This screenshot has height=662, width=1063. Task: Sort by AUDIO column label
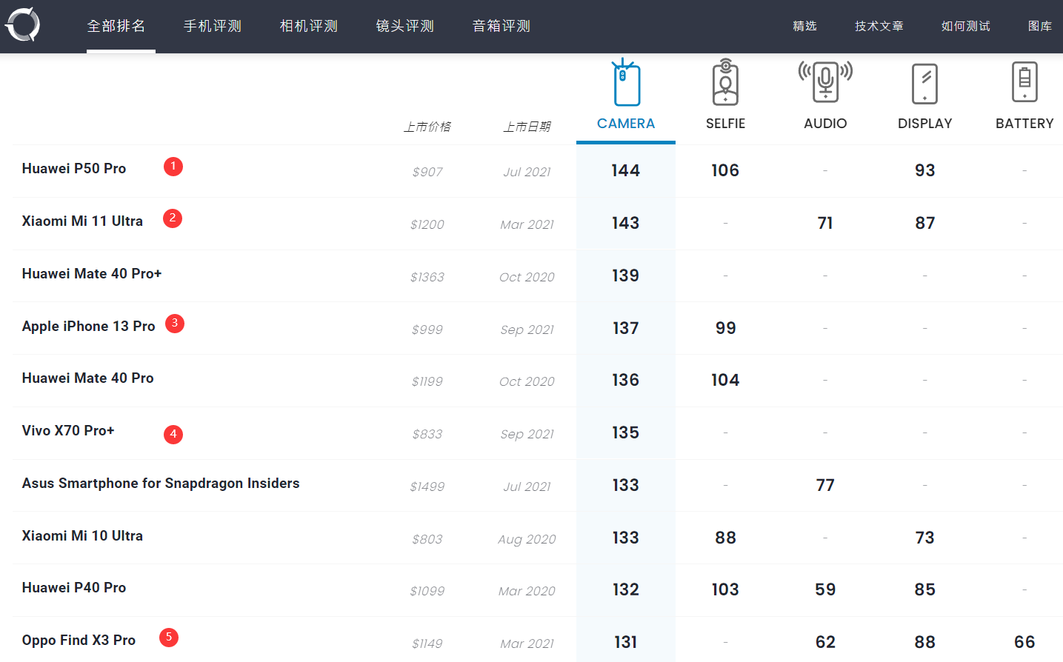tap(825, 124)
